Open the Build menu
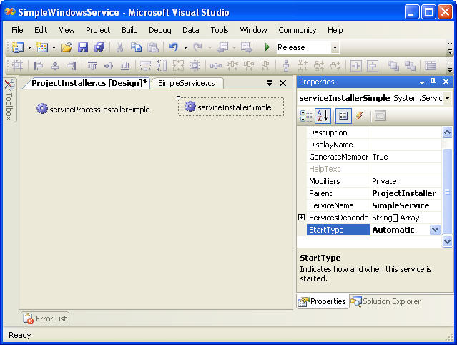This screenshot has width=457, height=345. pos(129,30)
